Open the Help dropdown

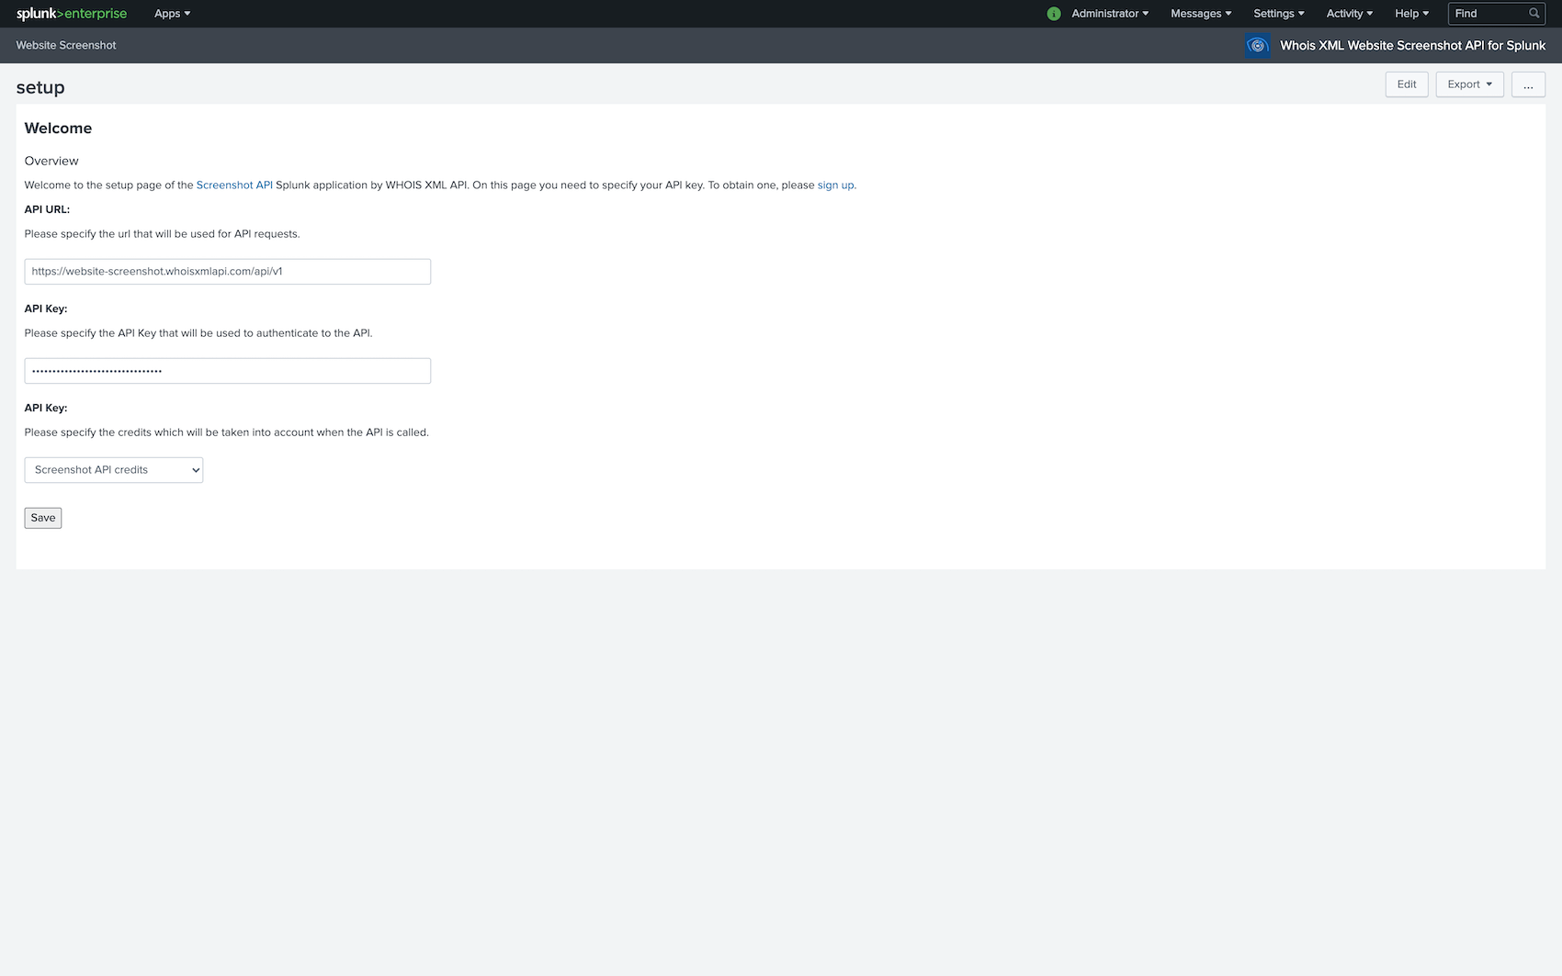(x=1411, y=14)
